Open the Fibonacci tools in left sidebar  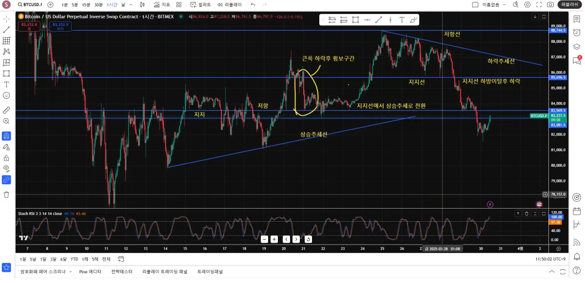(x=6, y=41)
